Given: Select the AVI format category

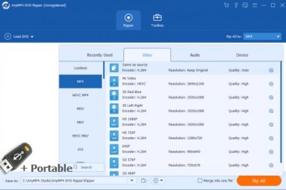Looking at the screenshot, I should pyautogui.click(x=81, y=150).
